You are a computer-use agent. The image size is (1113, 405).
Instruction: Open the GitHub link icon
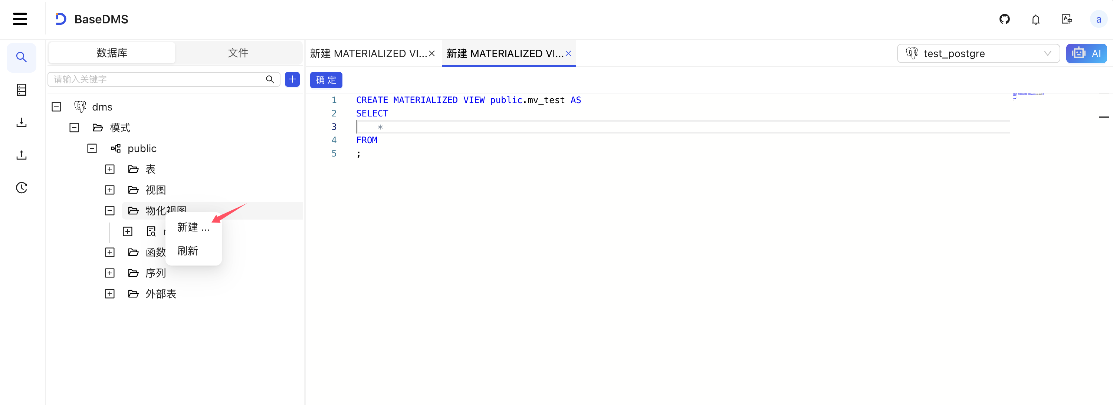coord(1005,19)
